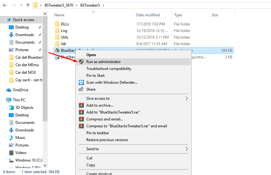Click the Forward navigation arrow

14,5
